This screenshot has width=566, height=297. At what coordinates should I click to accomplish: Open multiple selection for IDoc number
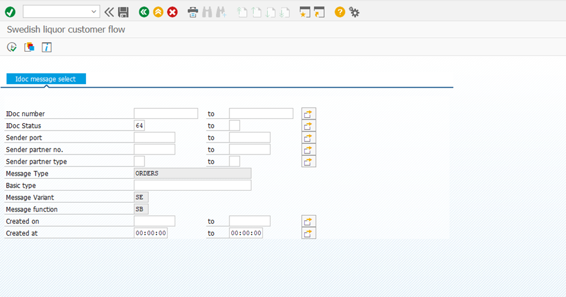click(x=308, y=114)
